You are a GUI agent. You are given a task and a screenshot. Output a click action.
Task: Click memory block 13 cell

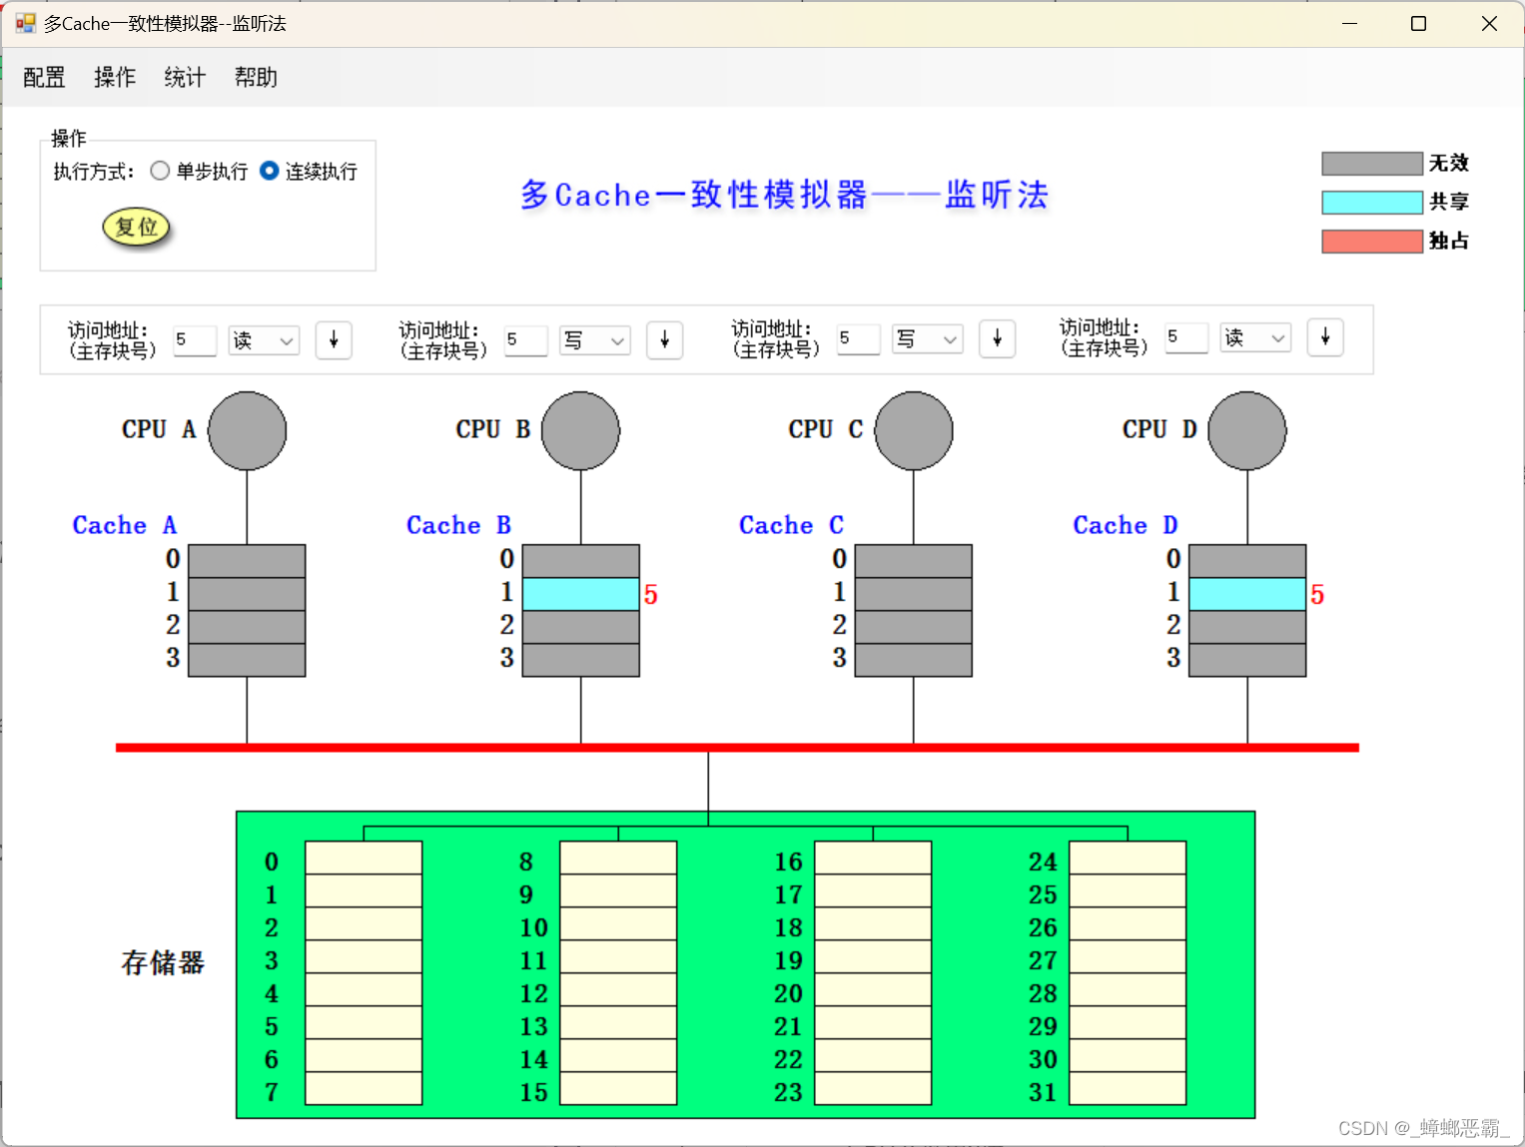coord(618,1022)
